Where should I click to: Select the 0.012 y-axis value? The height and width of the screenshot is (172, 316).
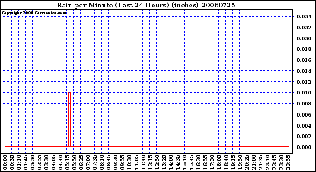click(x=304, y=82)
